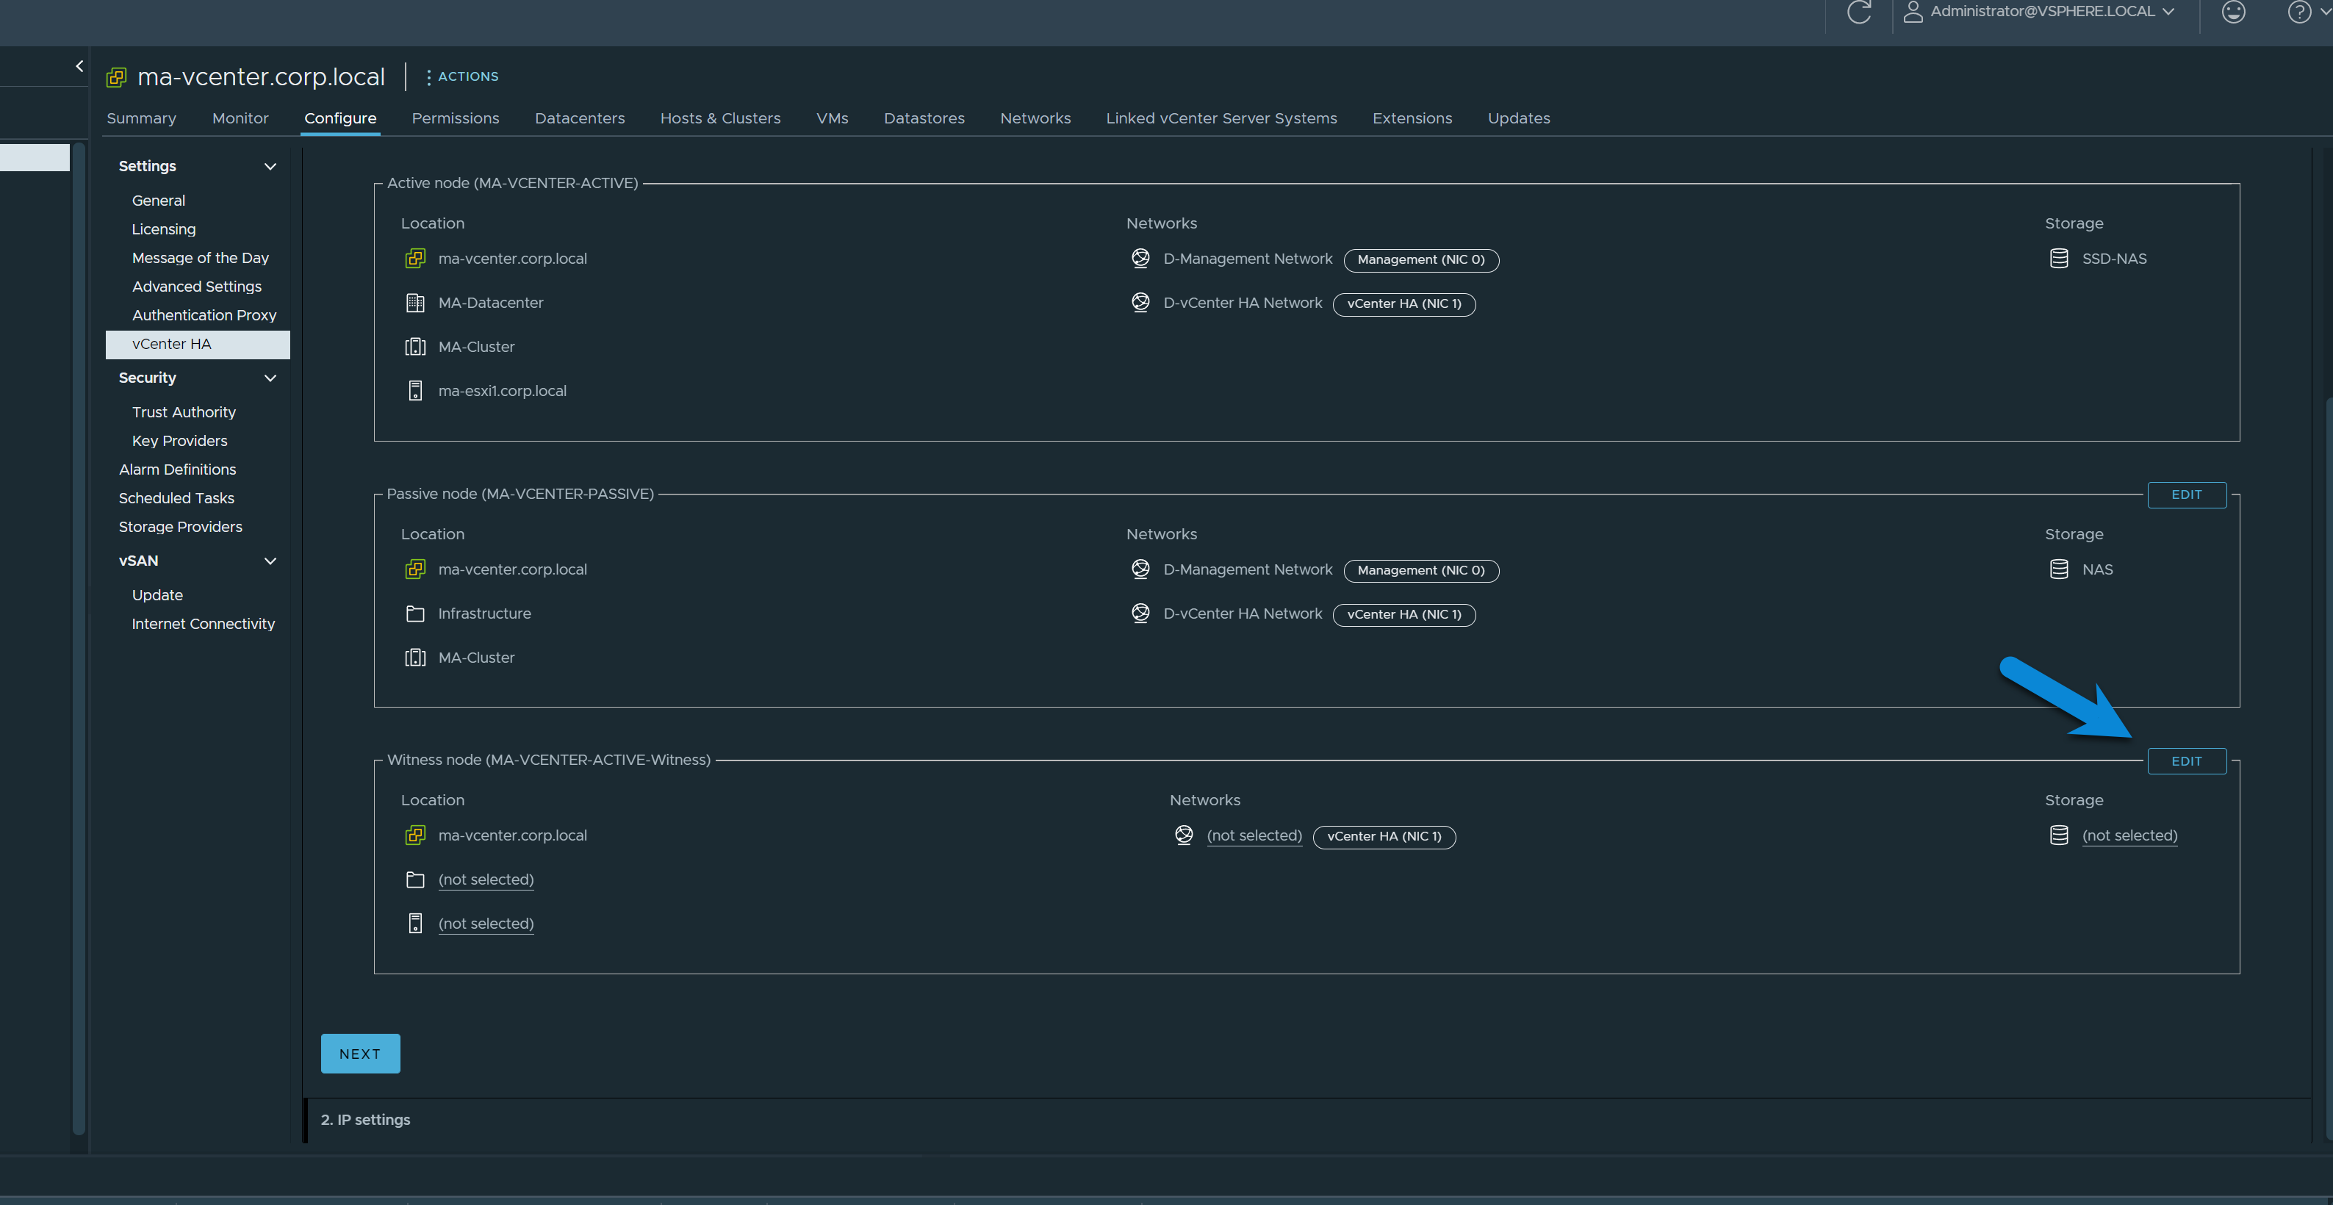
Task: Click Witness node storage datastore icon
Action: (2059, 835)
